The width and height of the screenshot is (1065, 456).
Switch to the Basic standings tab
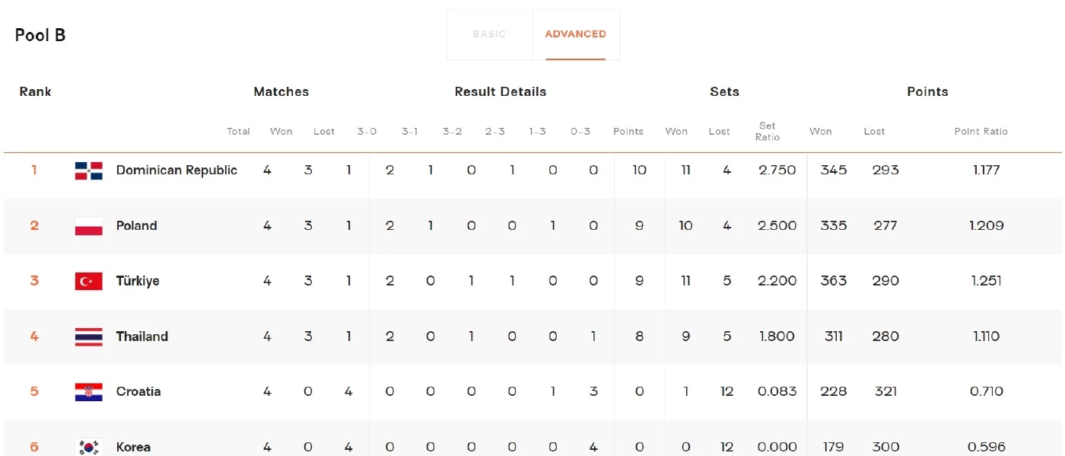point(489,34)
